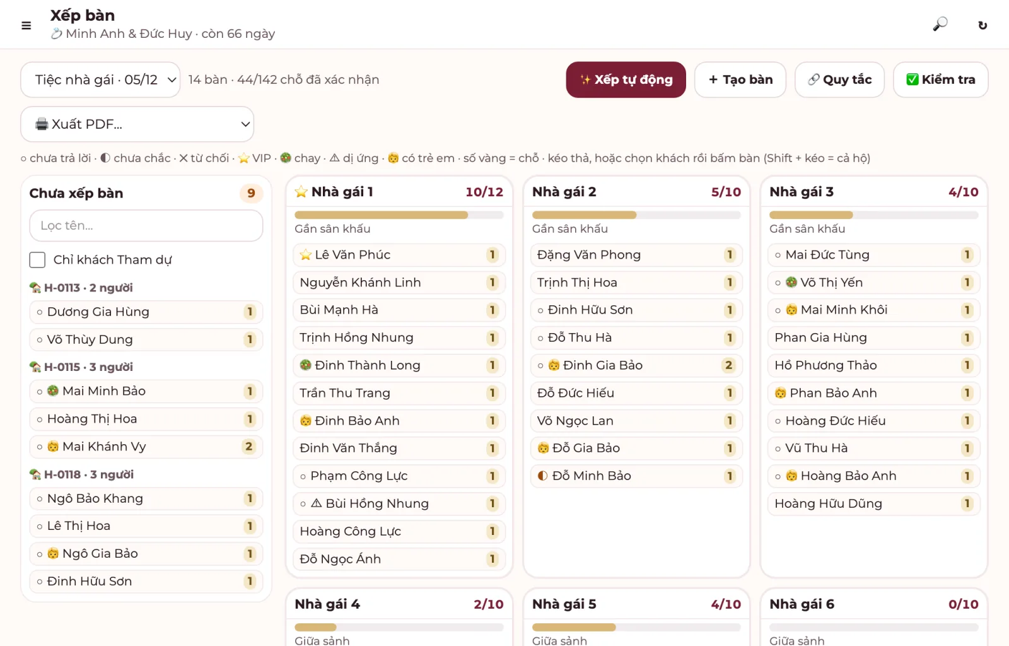This screenshot has height=646, width=1009.
Task: Open the 'Xuất PDF...' export dropdown
Action: (137, 124)
